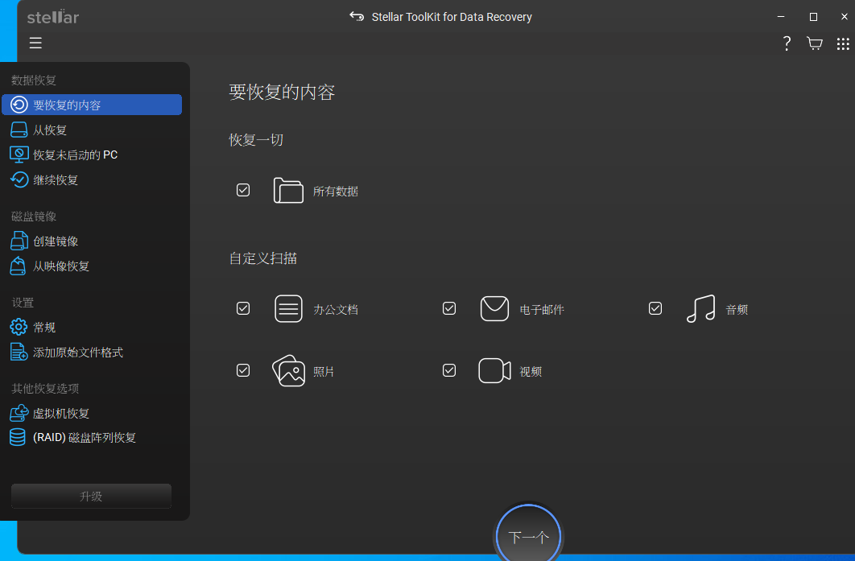855x561 pixels.
Task: Click the 从映像恢复 icon
Action: (x=18, y=266)
